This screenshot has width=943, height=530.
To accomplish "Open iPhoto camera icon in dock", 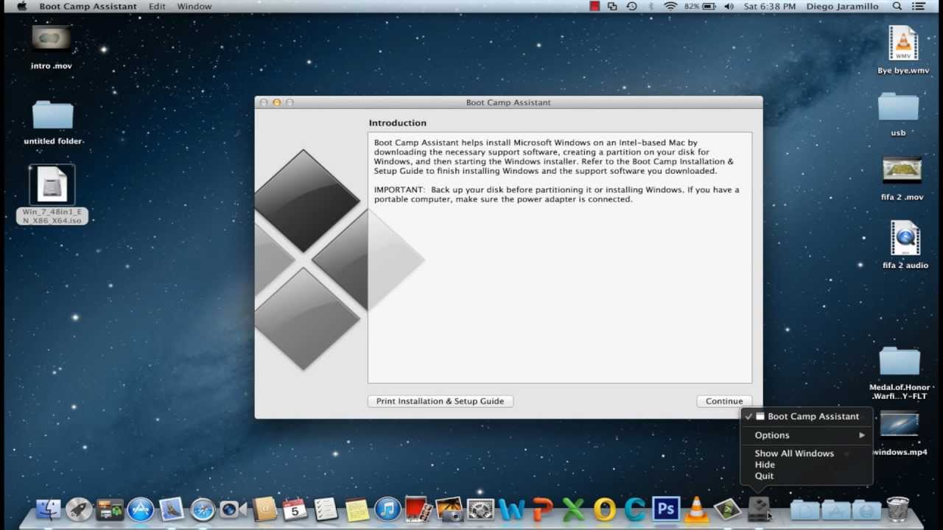I will 449,509.
